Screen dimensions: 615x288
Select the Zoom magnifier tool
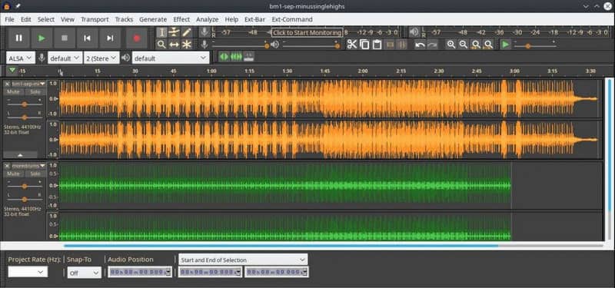pos(161,45)
